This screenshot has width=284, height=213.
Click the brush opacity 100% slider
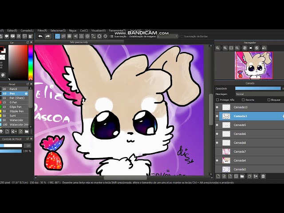pyautogui.click(x=11, y=151)
